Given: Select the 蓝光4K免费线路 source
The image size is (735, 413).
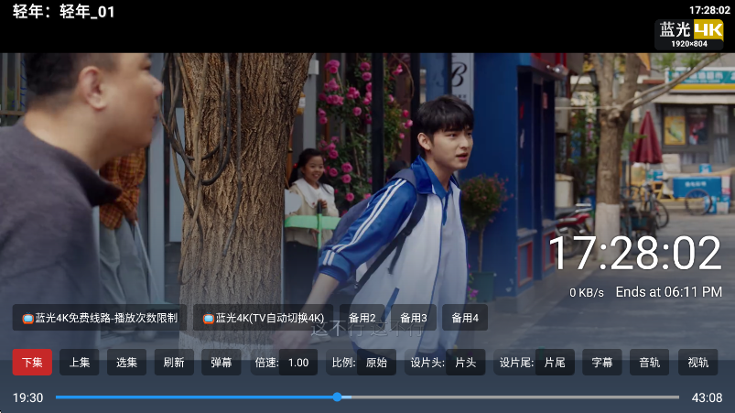Looking at the screenshot, I should (100, 318).
